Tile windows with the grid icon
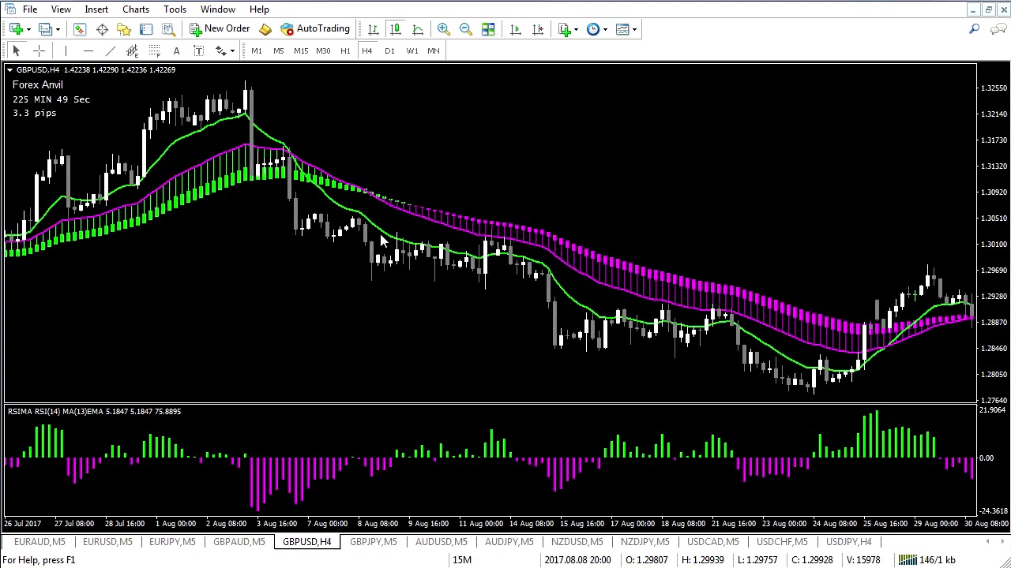 tap(488, 29)
